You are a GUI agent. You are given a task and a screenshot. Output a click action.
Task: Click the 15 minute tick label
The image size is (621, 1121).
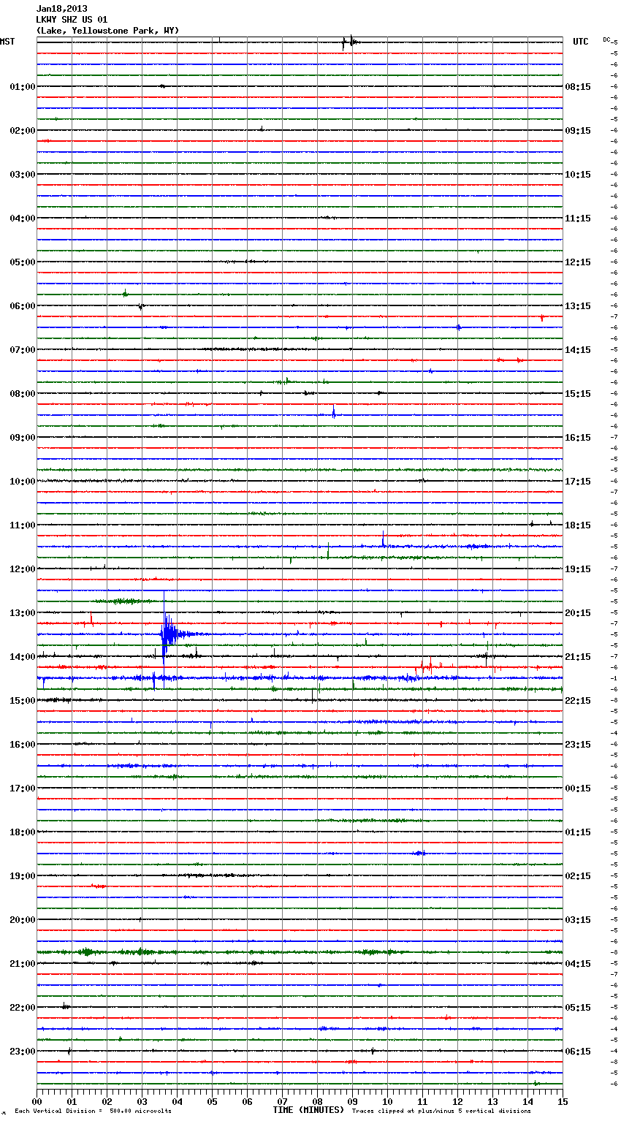pos(563,1101)
